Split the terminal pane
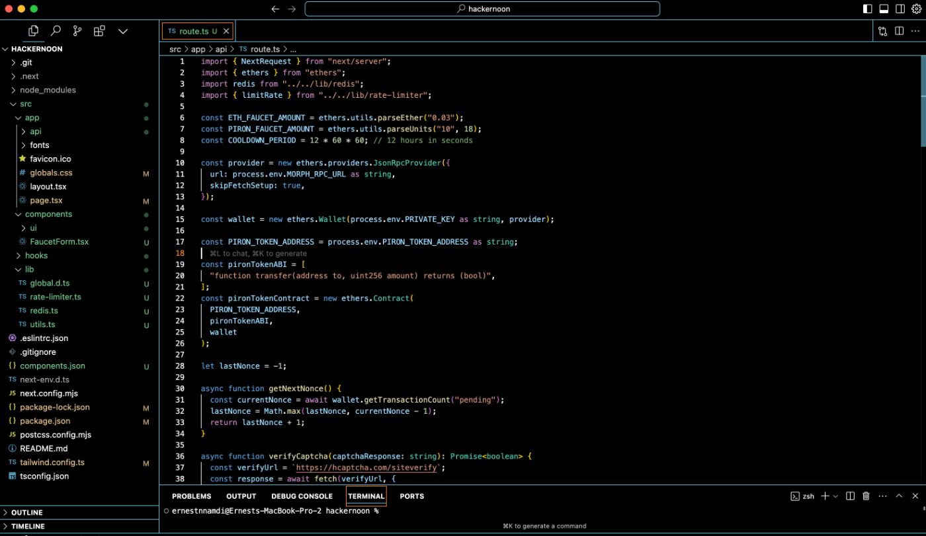926x536 pixels. pos(851,496)
